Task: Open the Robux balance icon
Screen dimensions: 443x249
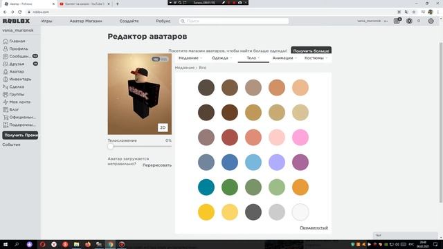Action: pos(409,21)
